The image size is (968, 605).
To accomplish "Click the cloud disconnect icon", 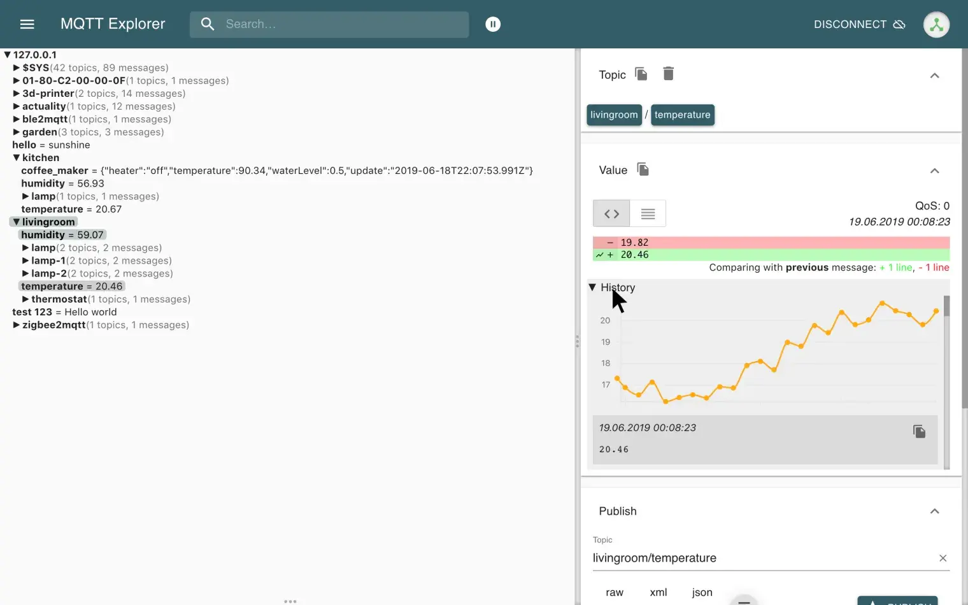I will 900,24.
